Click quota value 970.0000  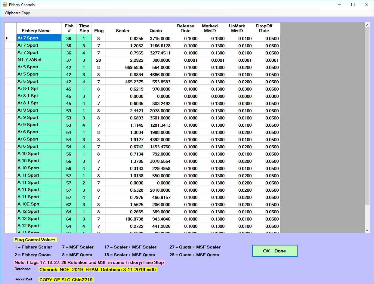tap(158, 89)
